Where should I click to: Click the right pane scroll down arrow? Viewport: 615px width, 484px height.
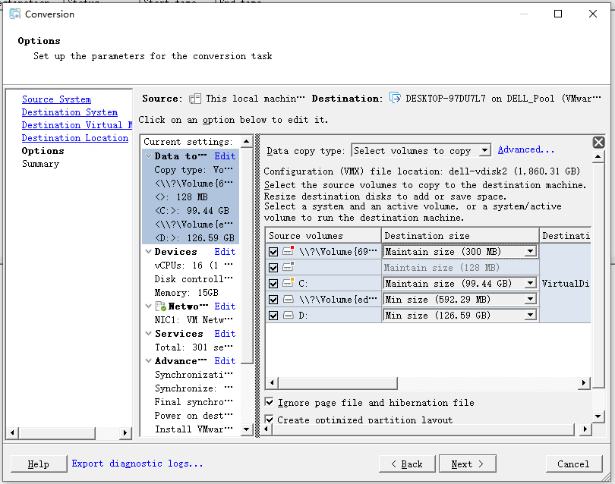click(x=598, y=416)
